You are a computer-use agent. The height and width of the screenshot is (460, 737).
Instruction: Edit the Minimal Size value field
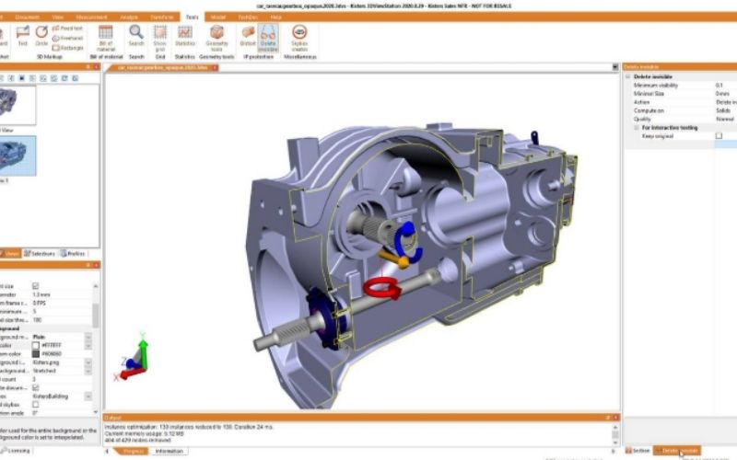tap(725, 94)
